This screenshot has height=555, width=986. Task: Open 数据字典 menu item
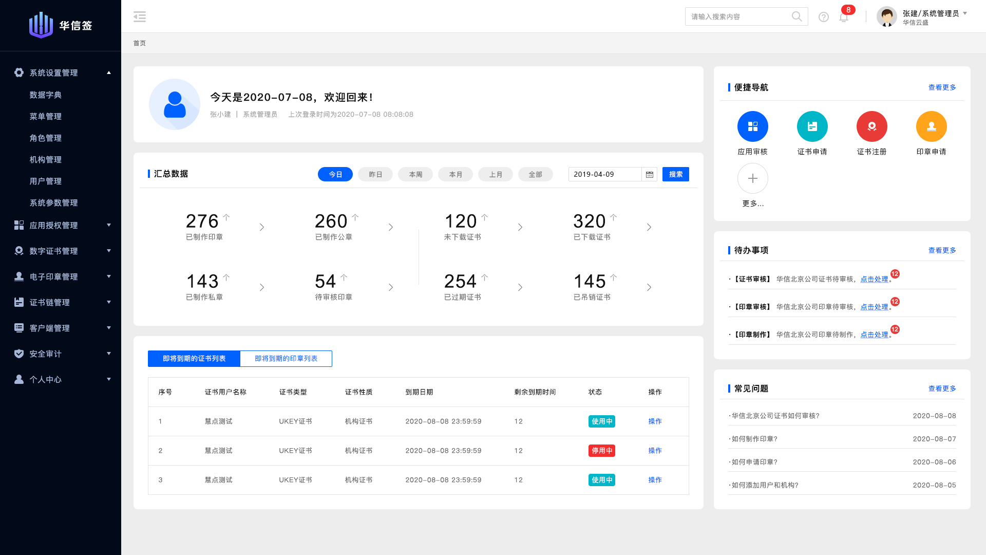tap(46, 95)
